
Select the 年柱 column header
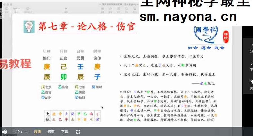tap(47, 51)
